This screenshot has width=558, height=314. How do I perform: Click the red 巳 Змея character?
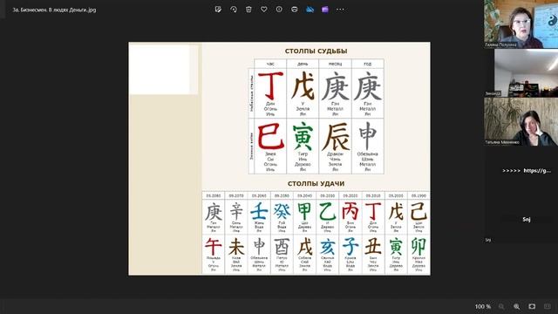pos(270,136)
